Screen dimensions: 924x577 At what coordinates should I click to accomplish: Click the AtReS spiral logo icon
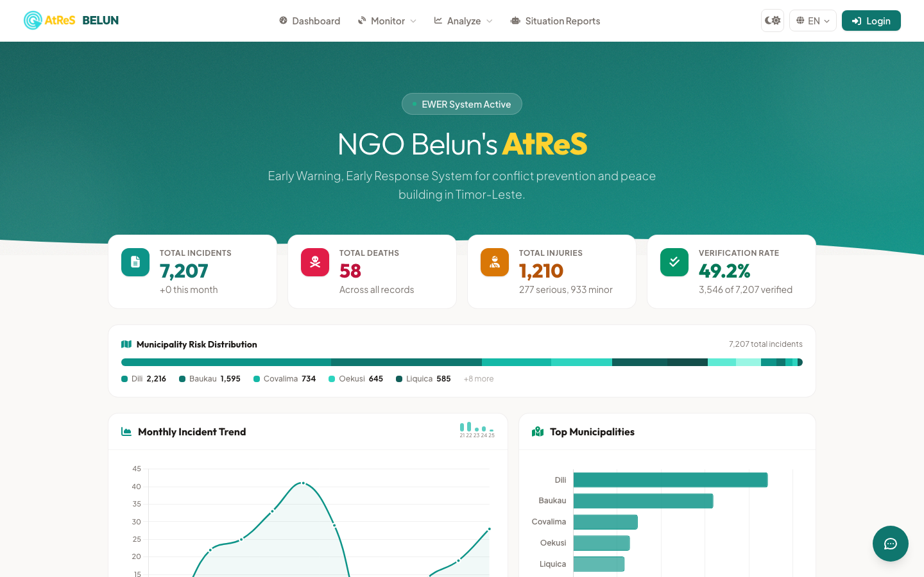[x=33, y=21]
